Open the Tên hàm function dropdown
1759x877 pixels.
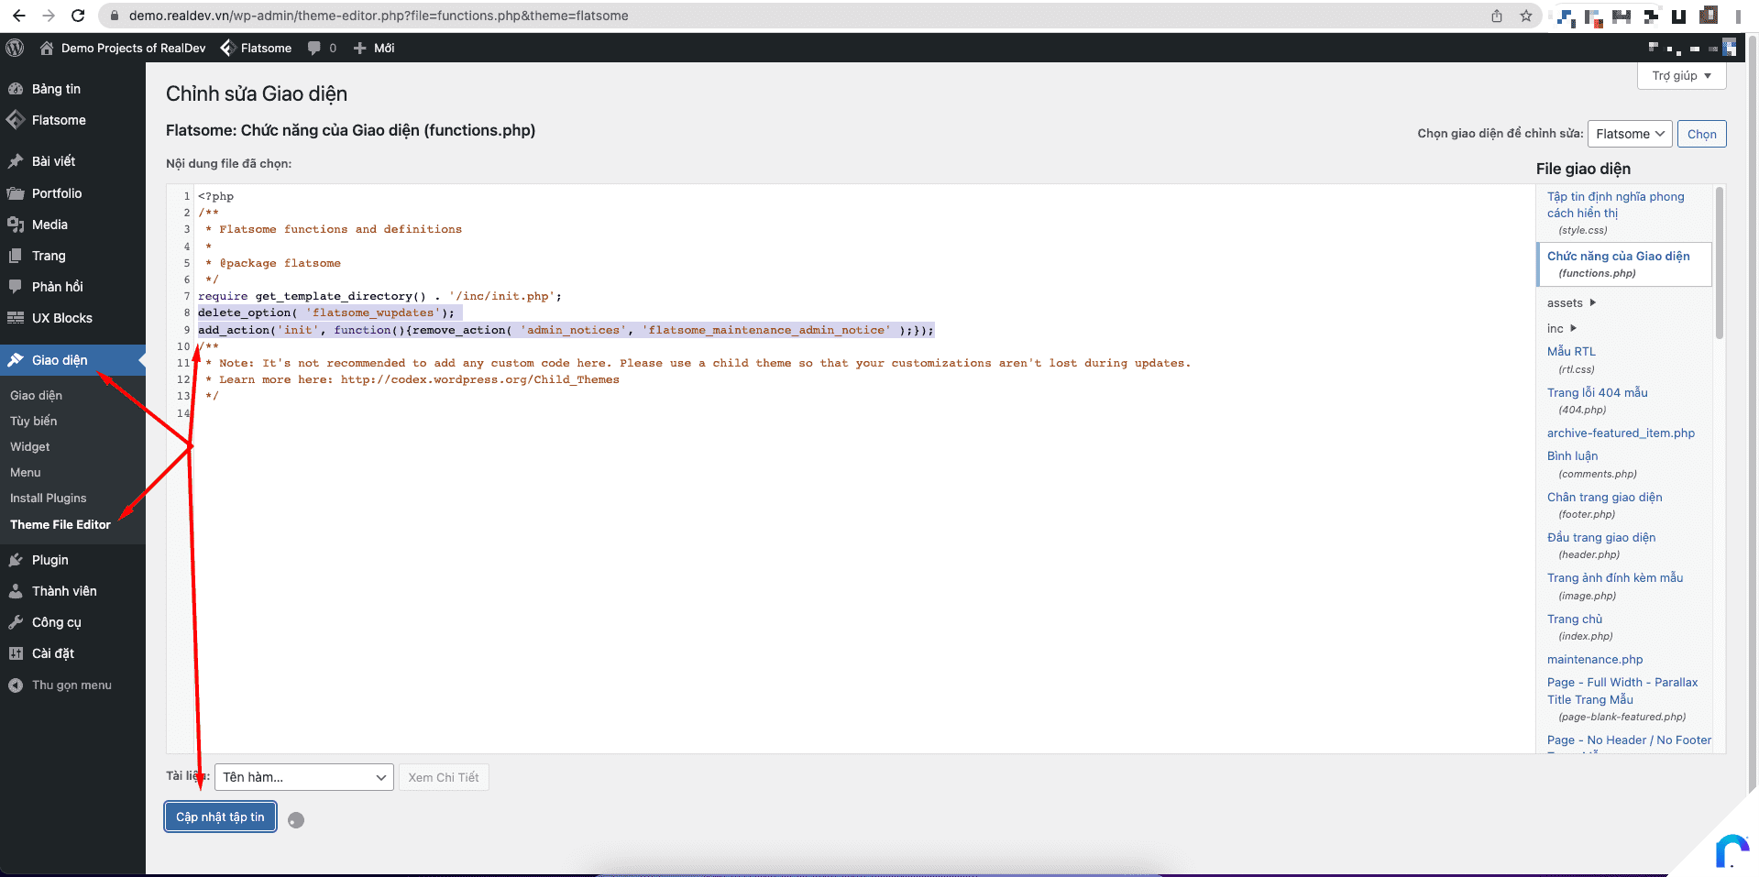click(x=303, y=777)
